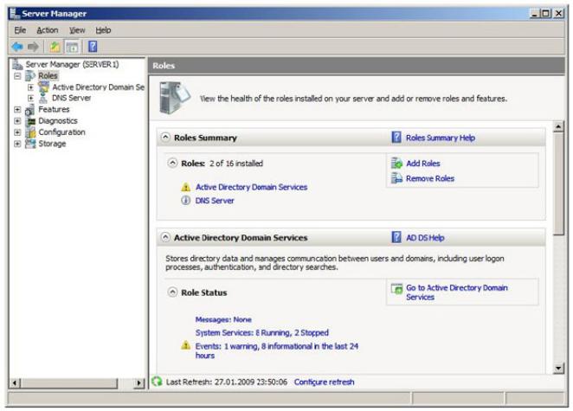Click the Diagnostics node icon
Image resolution: width=573 pixels, height=411 pixels.
click(30, 121)
